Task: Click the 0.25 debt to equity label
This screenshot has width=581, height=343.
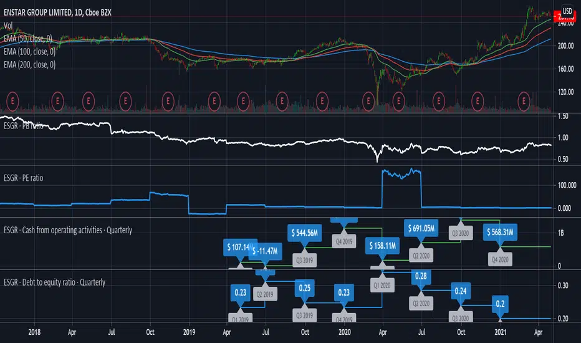Action: coord(305,288)
